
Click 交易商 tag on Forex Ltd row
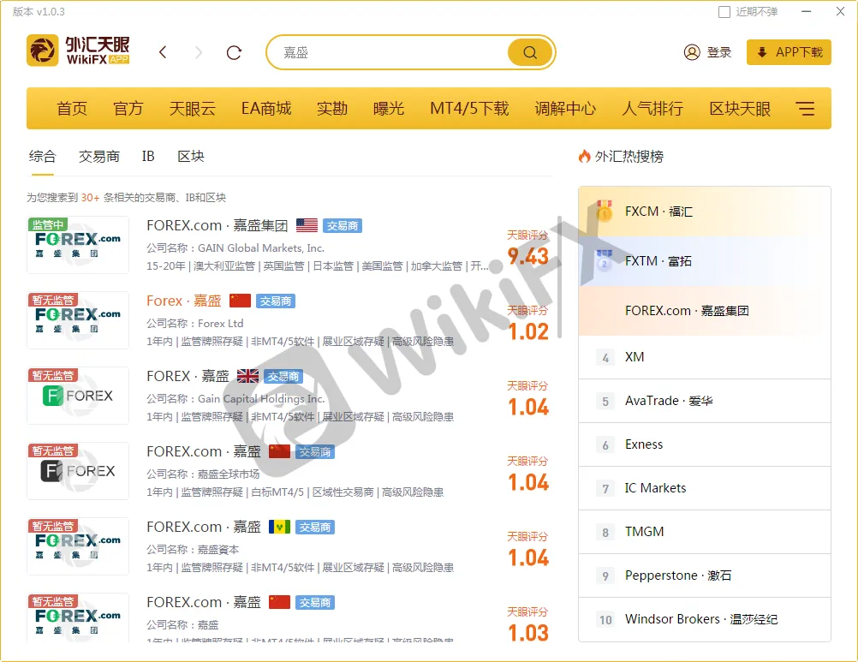[276, 301]
